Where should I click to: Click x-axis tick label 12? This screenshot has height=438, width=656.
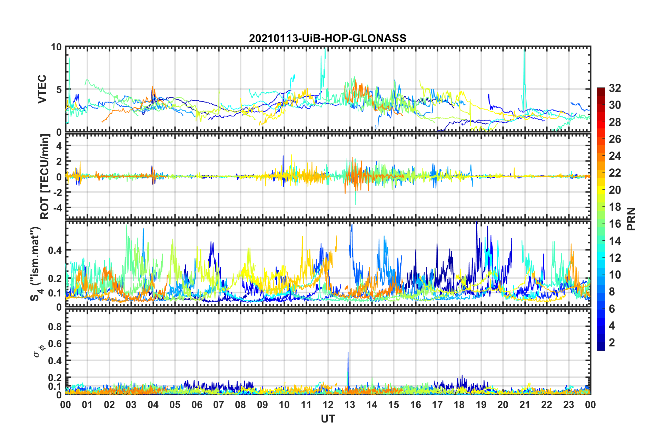328,405
